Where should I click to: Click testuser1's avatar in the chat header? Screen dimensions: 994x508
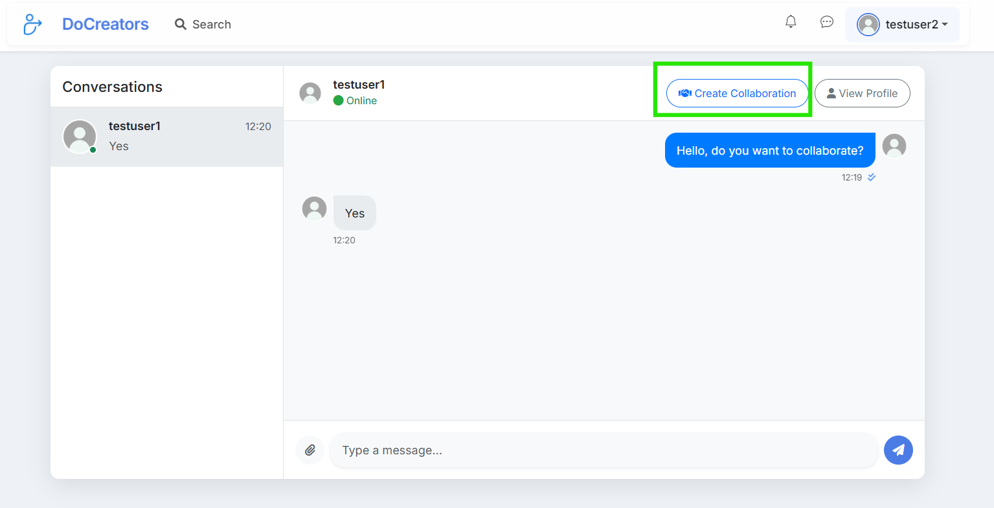click(310, 93)
